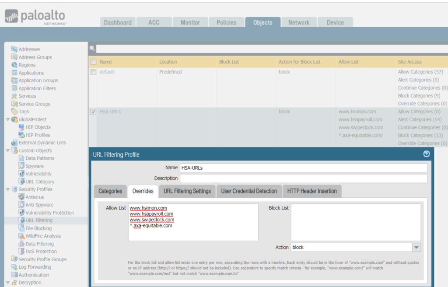Open the HTTP Header Insertion tab
The width and height of the screenshot is (448, 287).
312,191
